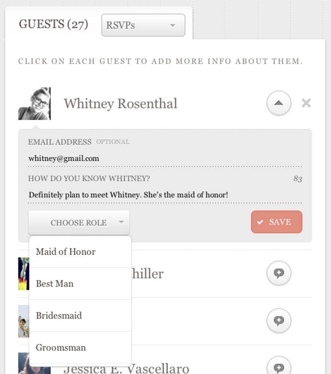The width and height of the screenshot is (331, 374).
Task: Collapse Whitney Rosenthal's details with up arrow
Action: click(279, 103)
